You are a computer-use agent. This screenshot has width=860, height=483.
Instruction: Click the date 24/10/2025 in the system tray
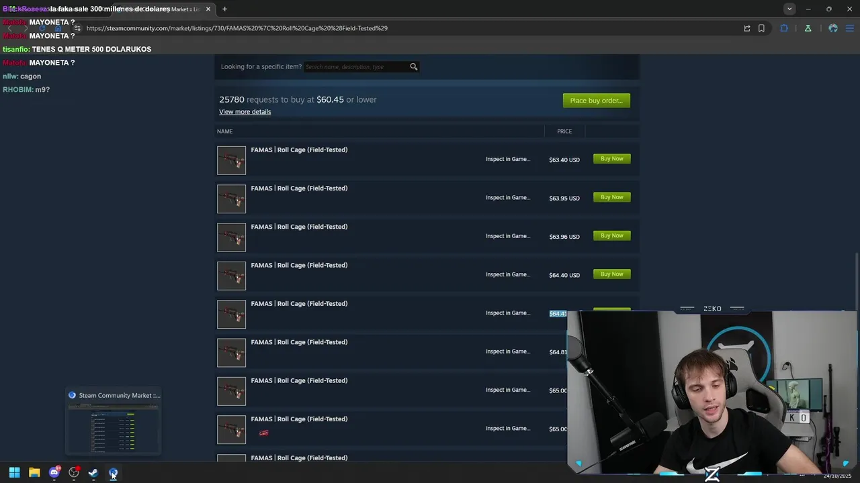coord(837,476)
